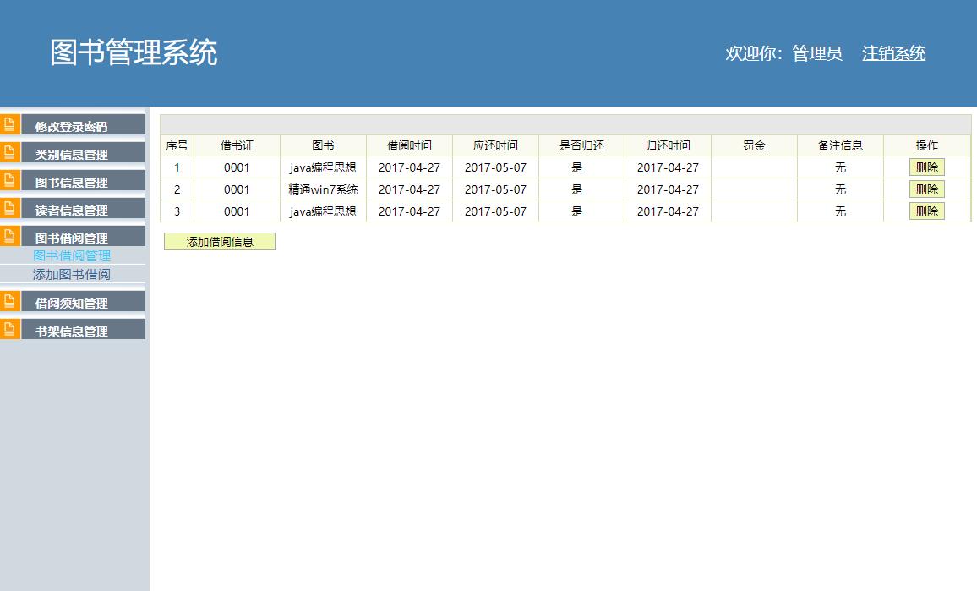
Task: Click the 添加借阅信息 button
Action: click(x=219, y=241)
